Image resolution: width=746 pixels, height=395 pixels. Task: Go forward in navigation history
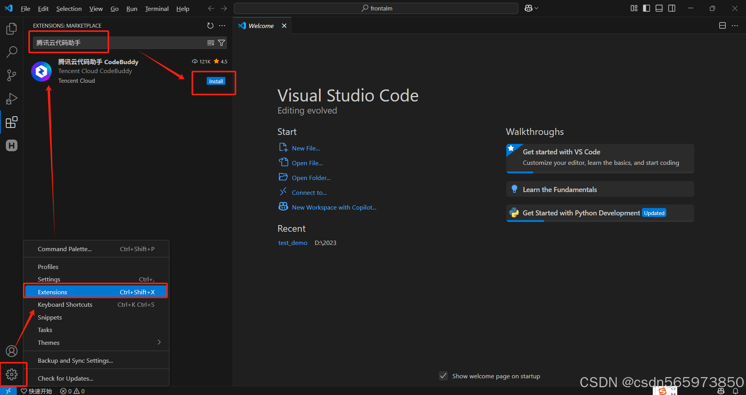pyautogui.click(x=224, y=9)
